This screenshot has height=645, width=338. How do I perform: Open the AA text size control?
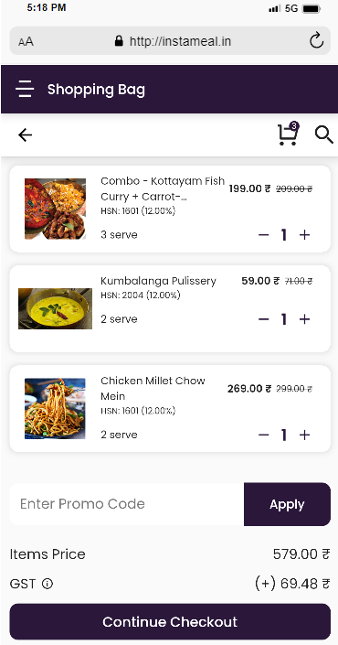[x=26, y=41]
